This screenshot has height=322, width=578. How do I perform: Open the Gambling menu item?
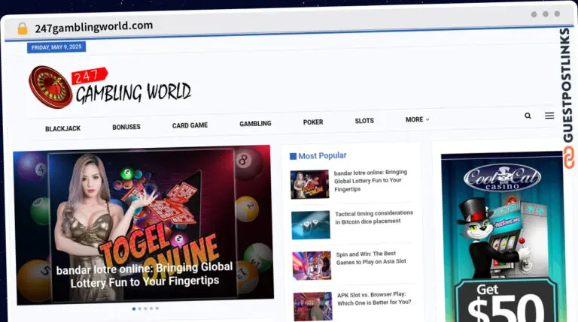point(255,124)
